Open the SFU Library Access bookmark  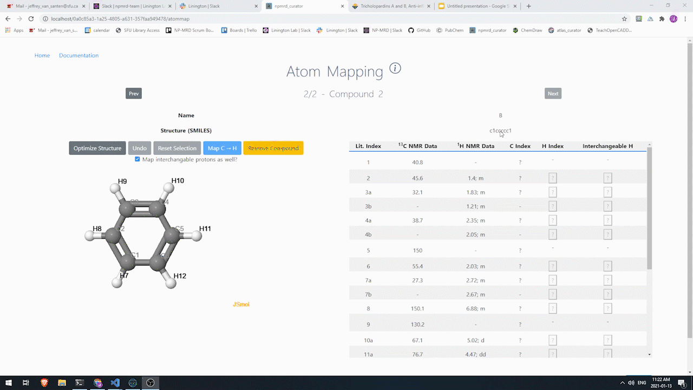tap(138, 30)
